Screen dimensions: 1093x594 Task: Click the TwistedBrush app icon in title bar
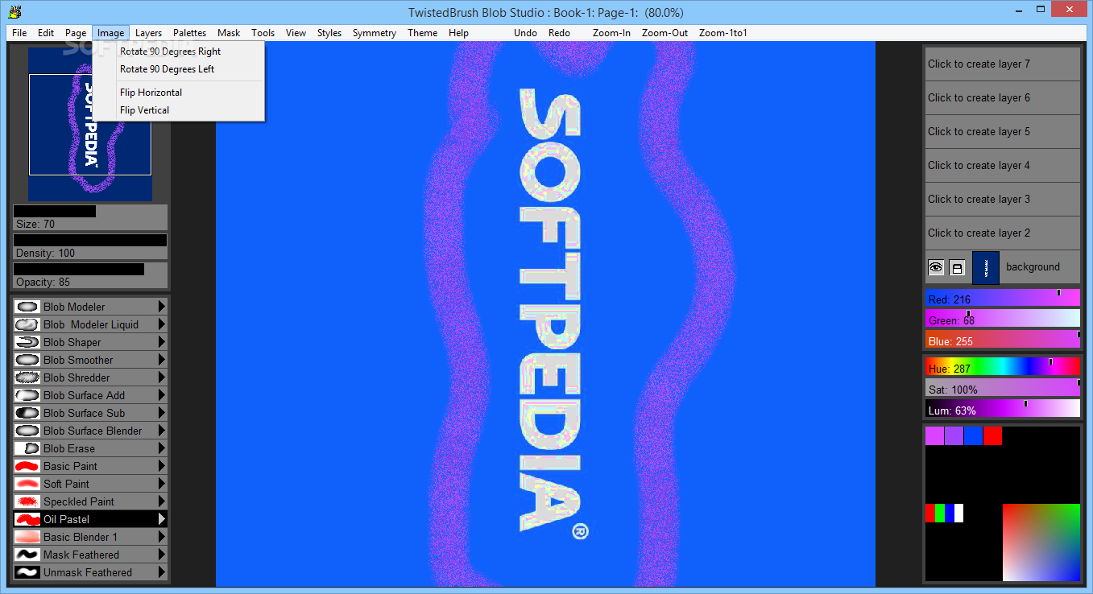tap(14, 11)
